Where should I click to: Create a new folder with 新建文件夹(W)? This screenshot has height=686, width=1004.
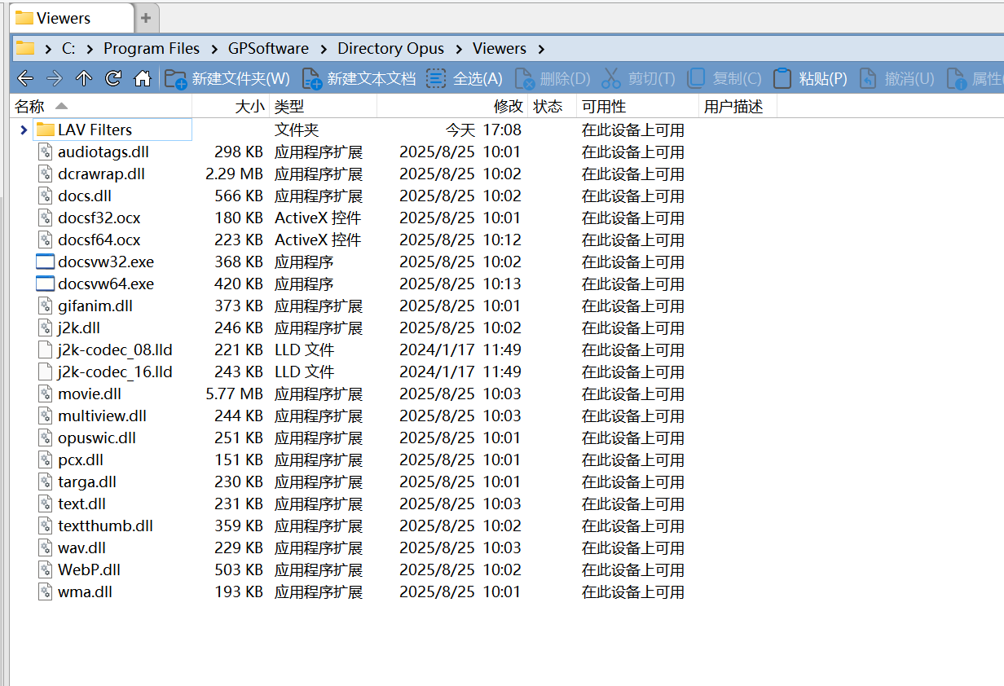[x=227, y=78]
